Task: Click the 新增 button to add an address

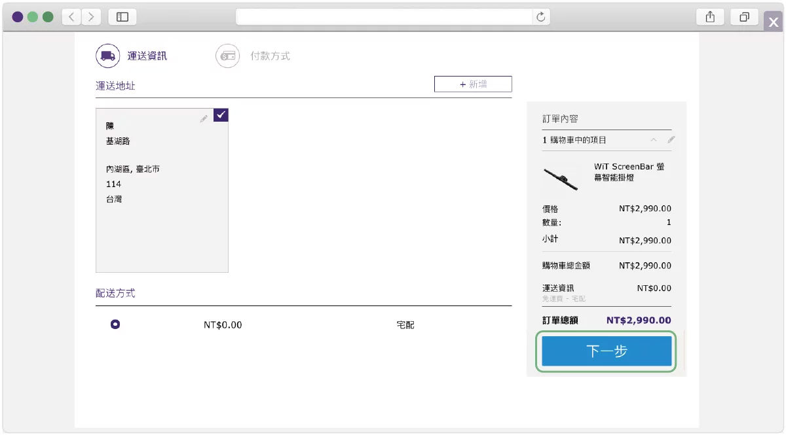Action: click(x=473, y=84)
